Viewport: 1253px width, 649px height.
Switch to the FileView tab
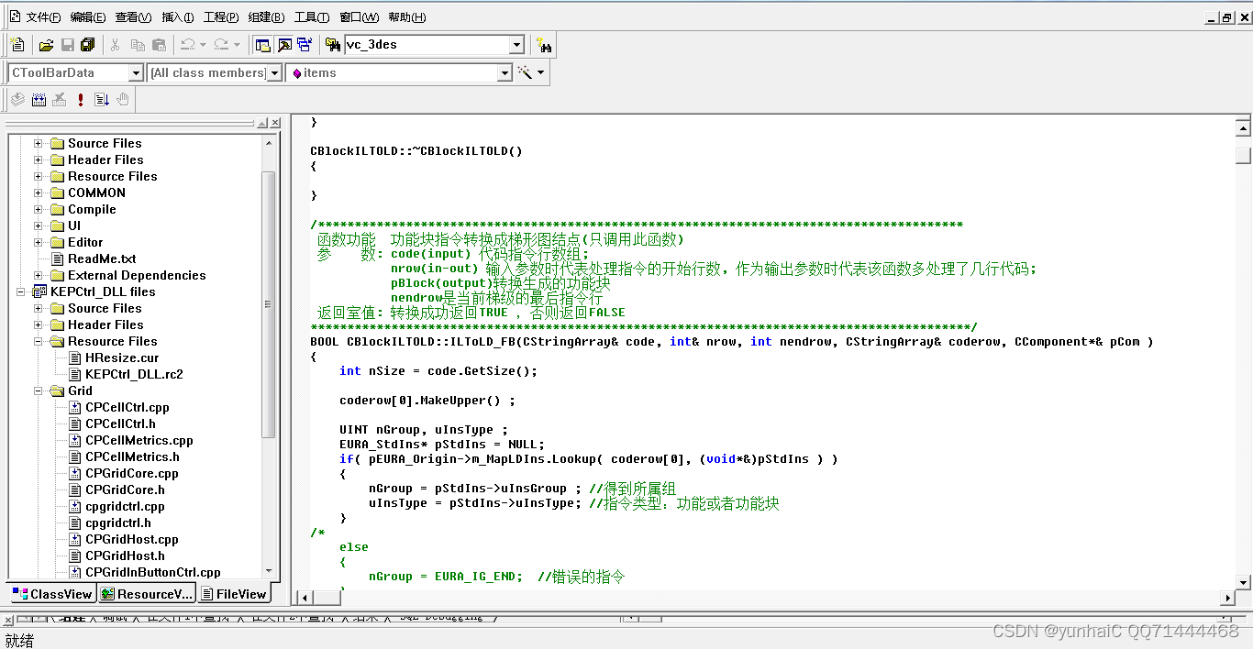tap(234, 594)
